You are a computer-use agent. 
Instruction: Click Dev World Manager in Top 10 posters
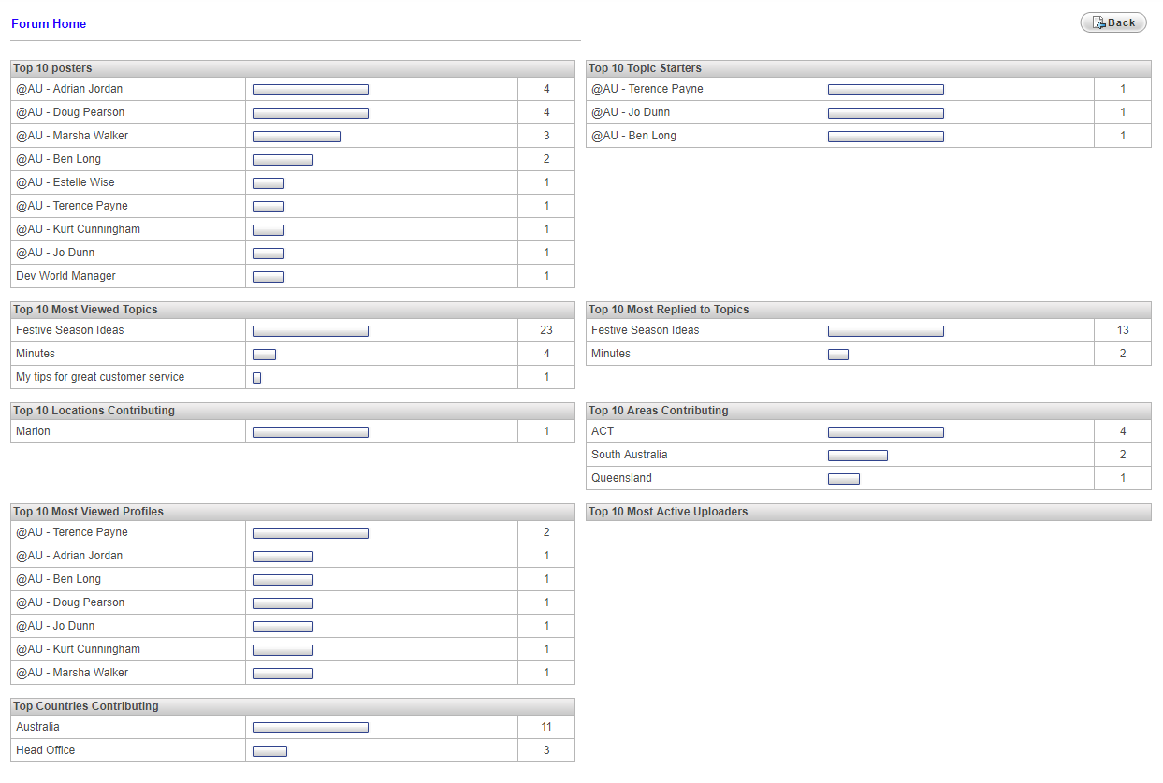click(x=65, y=275)
